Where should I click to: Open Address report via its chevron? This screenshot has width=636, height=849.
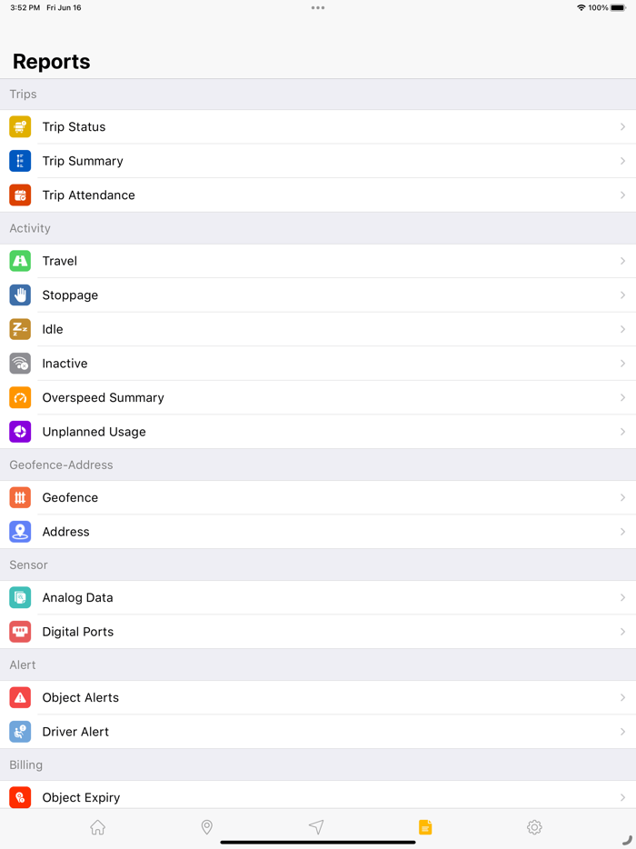point(622,532)
